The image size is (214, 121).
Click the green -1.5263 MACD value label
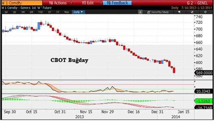[204, 101]
